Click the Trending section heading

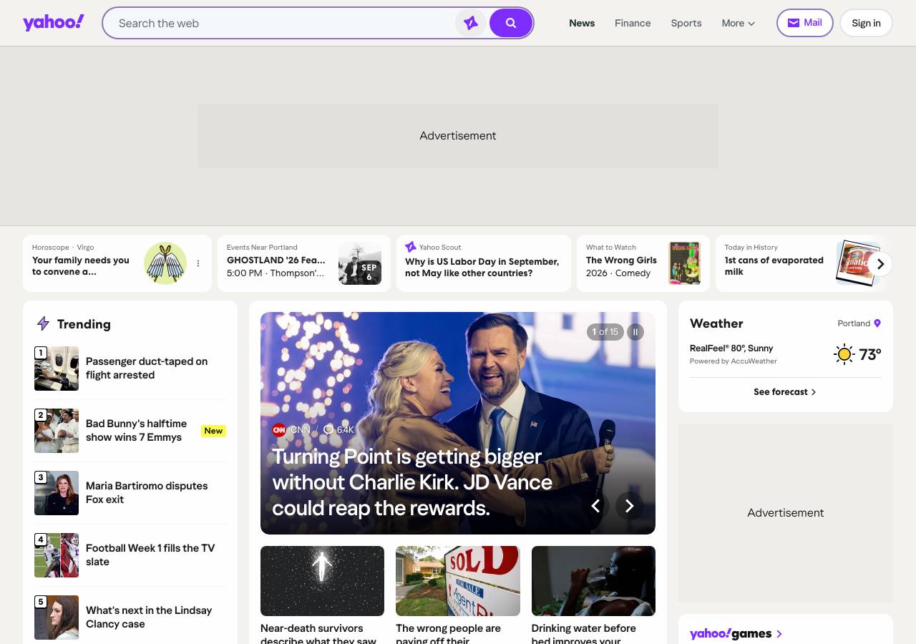[84, 324]
